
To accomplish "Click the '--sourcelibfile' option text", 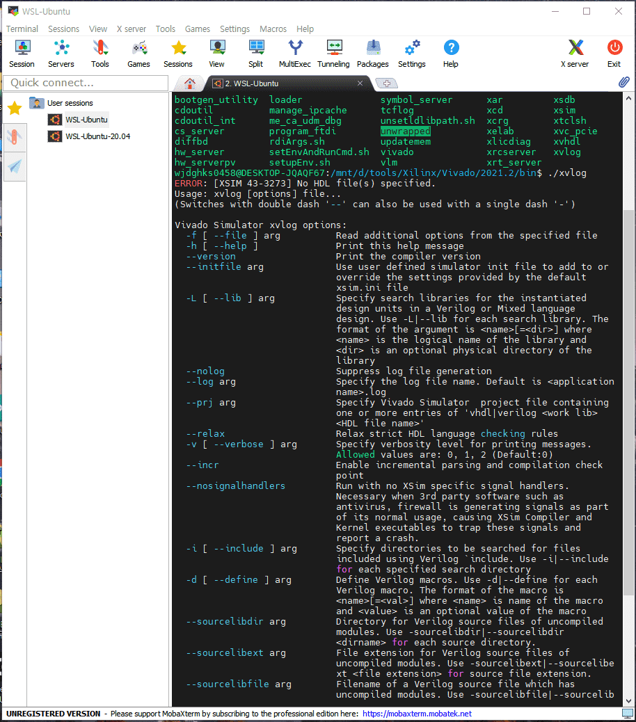I will 227,684.
